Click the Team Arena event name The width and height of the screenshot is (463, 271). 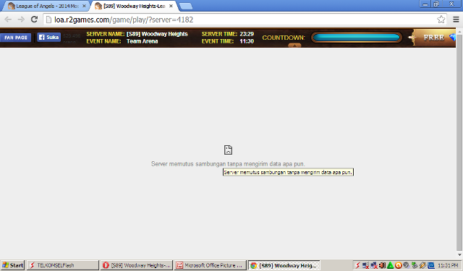point(143,41)
